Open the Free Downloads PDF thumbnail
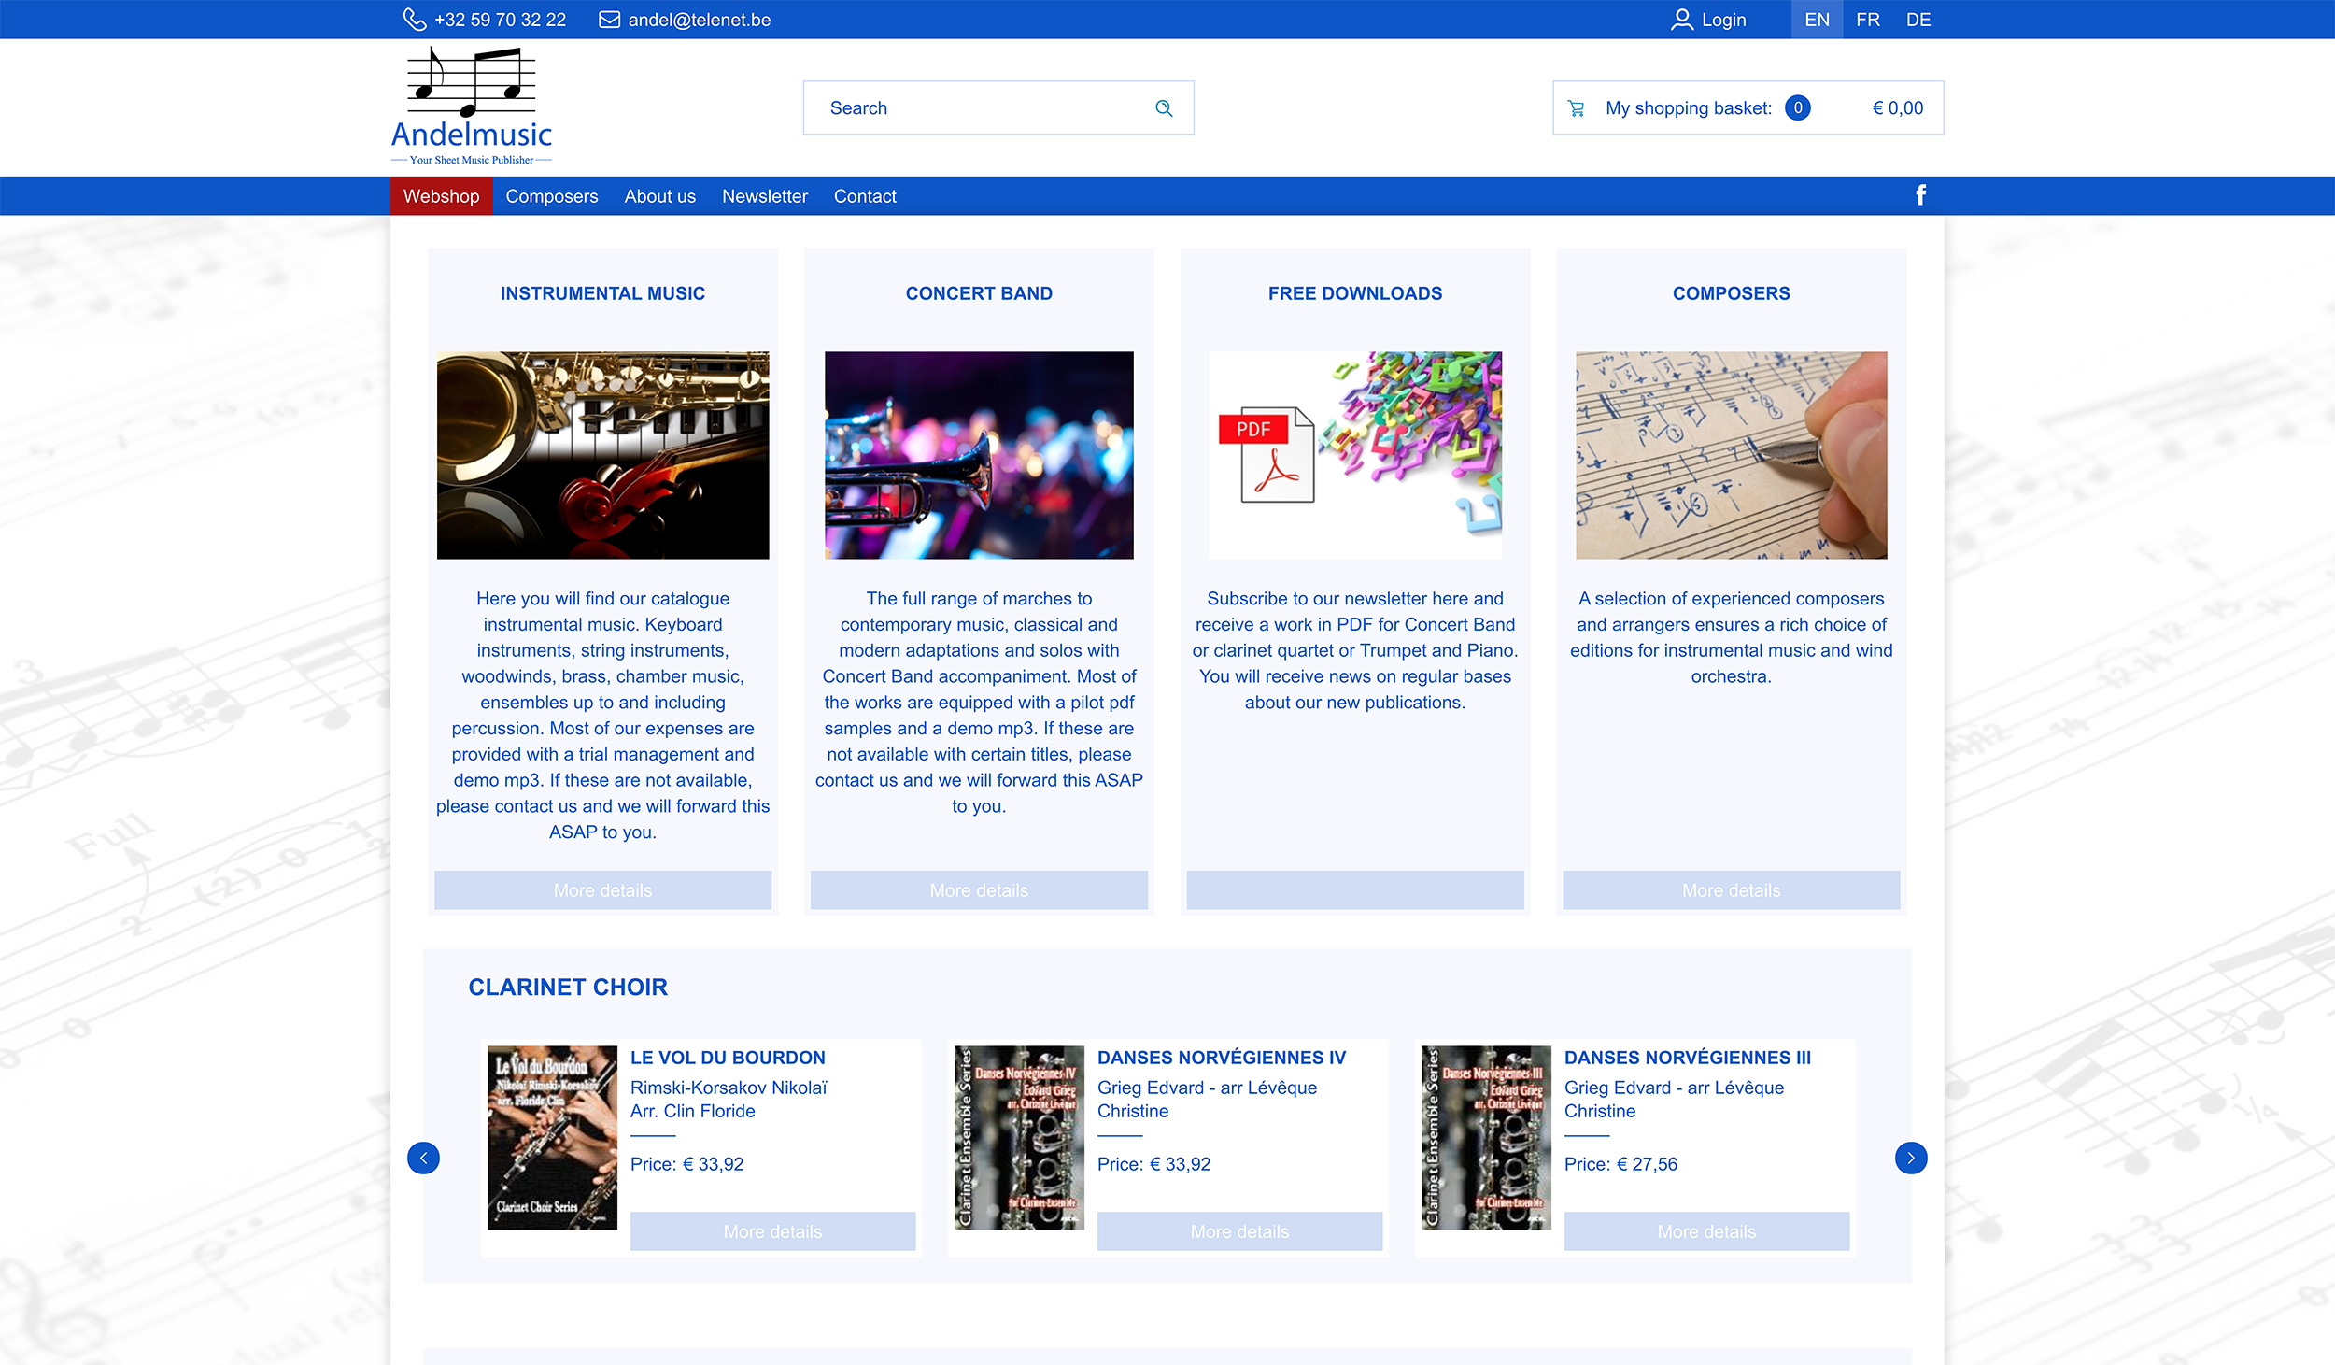 point(1354,455)
